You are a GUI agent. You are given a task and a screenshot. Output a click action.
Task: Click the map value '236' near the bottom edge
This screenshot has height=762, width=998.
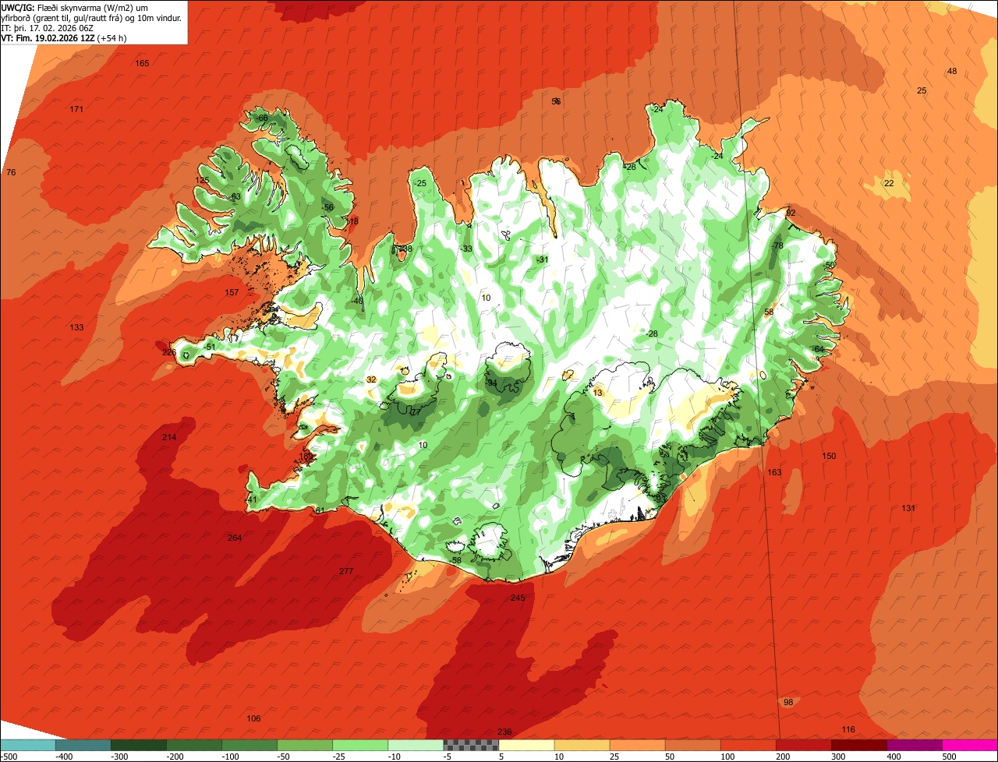coord(504,732)
